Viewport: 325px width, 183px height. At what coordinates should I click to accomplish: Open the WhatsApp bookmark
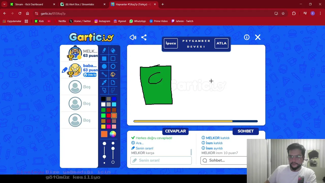coord(137,21)
